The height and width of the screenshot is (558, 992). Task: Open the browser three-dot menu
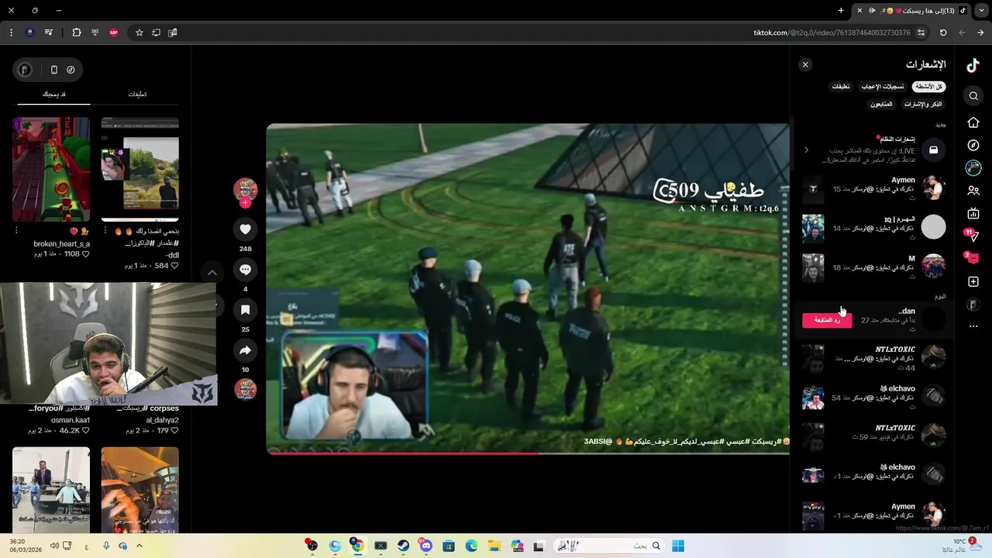pos(11,33)
